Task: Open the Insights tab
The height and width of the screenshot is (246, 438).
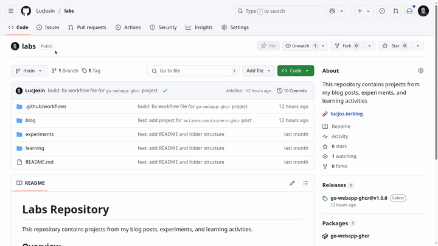Action: (x=199, y=27)
